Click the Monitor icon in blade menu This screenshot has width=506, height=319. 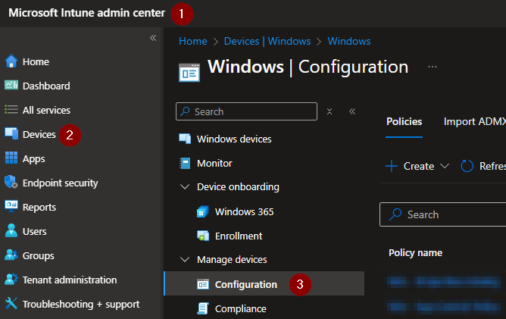(x=185, y=163)
